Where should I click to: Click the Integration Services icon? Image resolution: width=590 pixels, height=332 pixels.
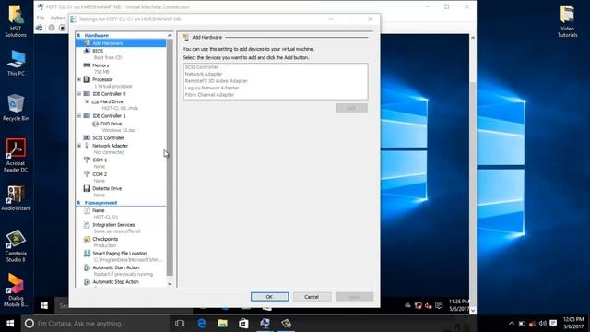pos(87,225)
